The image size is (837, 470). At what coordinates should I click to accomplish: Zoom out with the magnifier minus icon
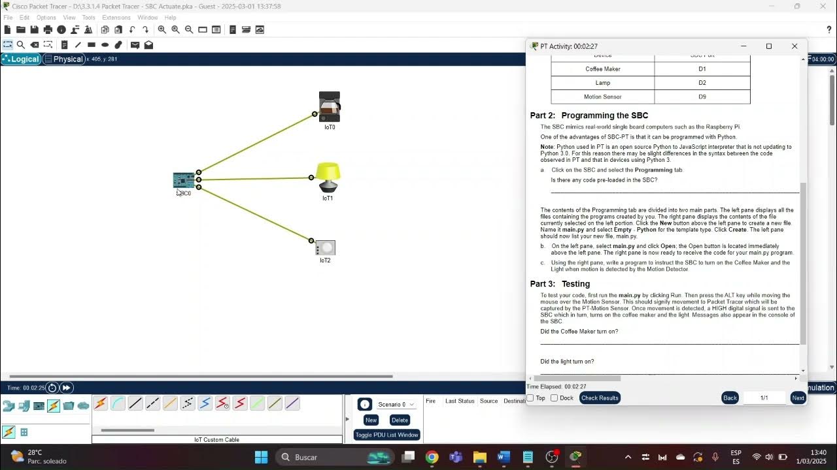click(189, 29)
